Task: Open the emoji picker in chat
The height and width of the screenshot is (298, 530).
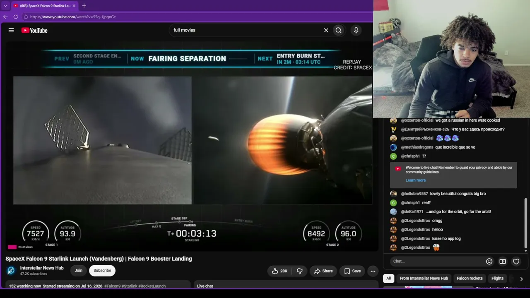Action: pyautogui.click(x=489, y=262)
